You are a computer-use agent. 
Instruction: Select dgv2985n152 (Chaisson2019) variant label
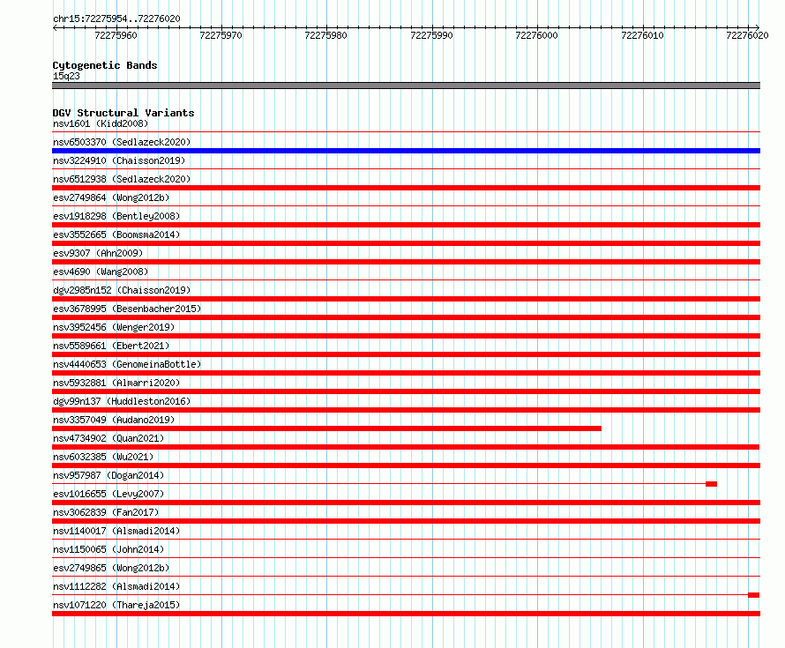point(122,290)
